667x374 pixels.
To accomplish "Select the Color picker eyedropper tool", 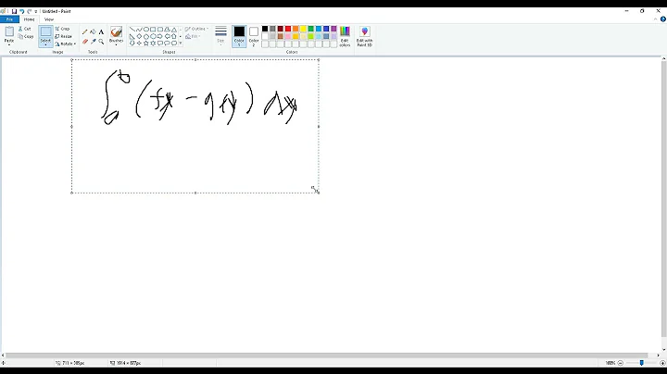I will tap(93, 42).
